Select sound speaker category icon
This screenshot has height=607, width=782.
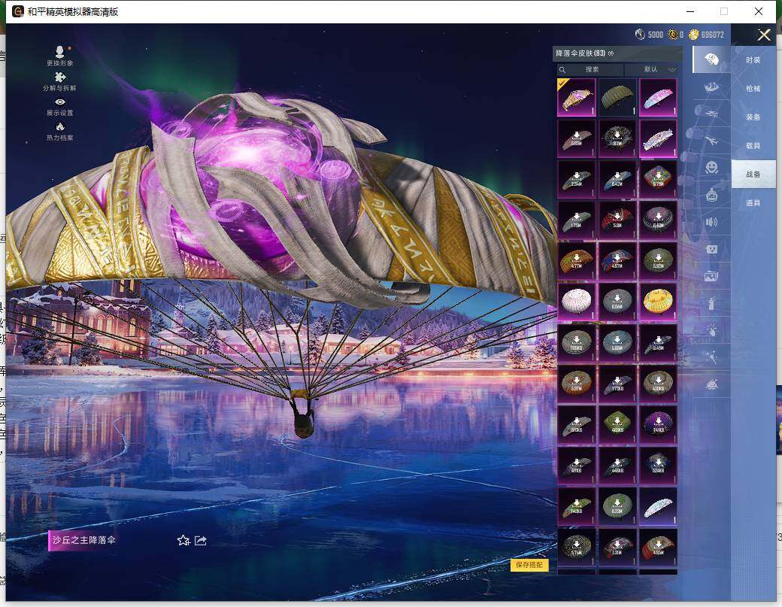pos(711,222)
